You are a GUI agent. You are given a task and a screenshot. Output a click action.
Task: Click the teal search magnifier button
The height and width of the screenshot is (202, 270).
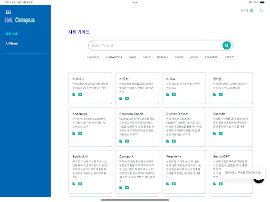point(227,45)
